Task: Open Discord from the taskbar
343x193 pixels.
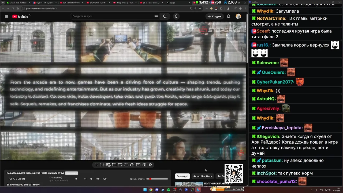Action: (157, 190)
